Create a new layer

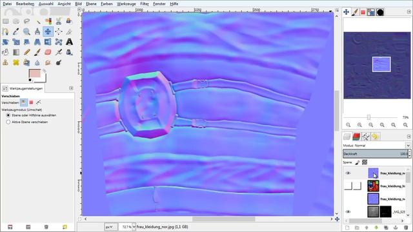click(347, 227)
